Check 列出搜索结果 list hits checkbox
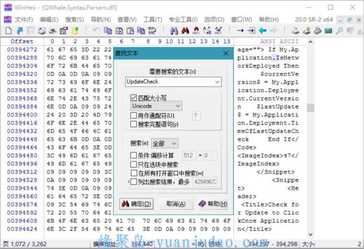364x249 pixels. 134,182
